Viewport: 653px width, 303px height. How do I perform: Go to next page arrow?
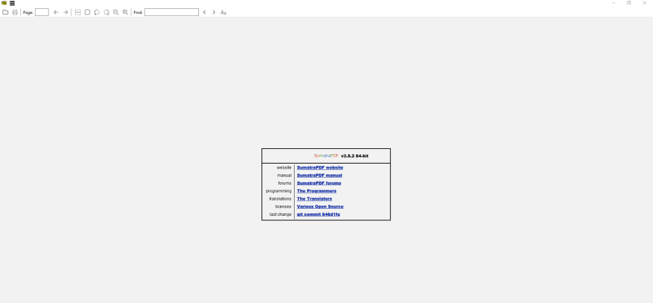coord(66,13)
